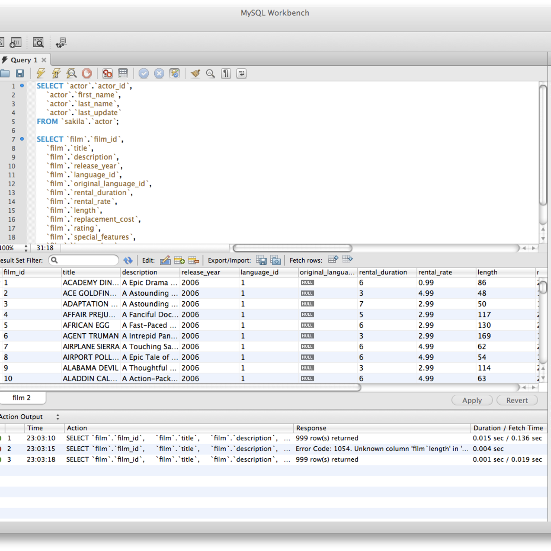551x551 pixels.
Task: Execute the statement under the cursor
Action: click(x=56, y=73)
